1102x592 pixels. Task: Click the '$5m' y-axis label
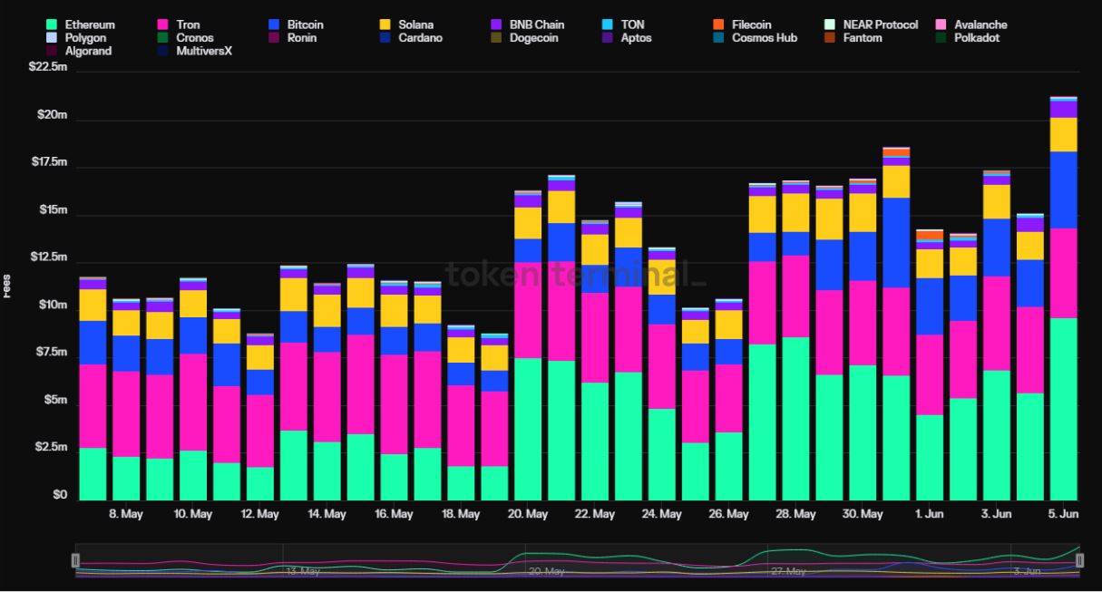point(55,400)
